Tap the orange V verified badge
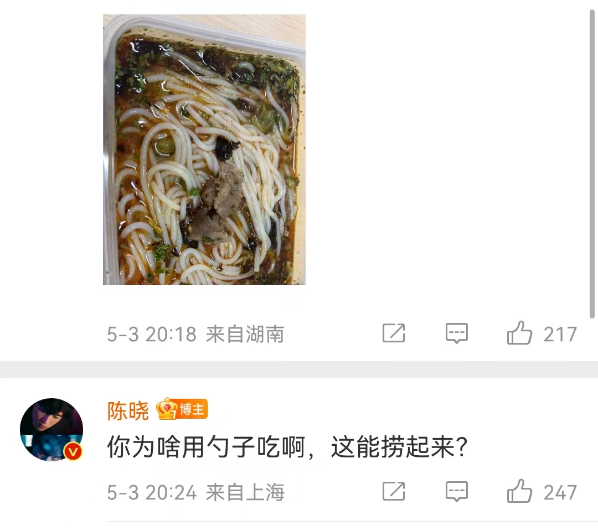The width and height of the screenshot is (598, 531). click(73, 452)
